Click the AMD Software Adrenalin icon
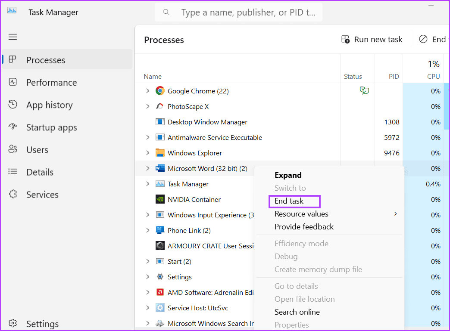This screenshot has height=331, width=450. (160, 292)
